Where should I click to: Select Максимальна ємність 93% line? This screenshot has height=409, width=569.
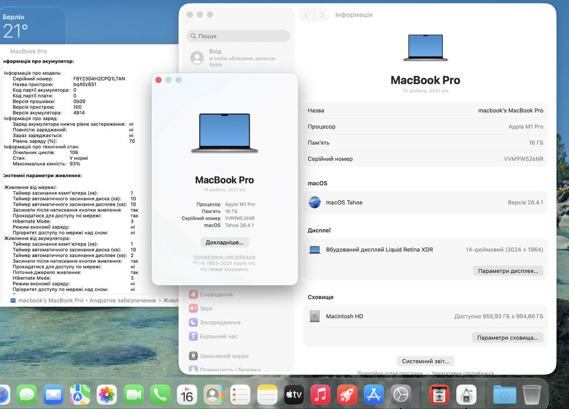pos(46,164)
